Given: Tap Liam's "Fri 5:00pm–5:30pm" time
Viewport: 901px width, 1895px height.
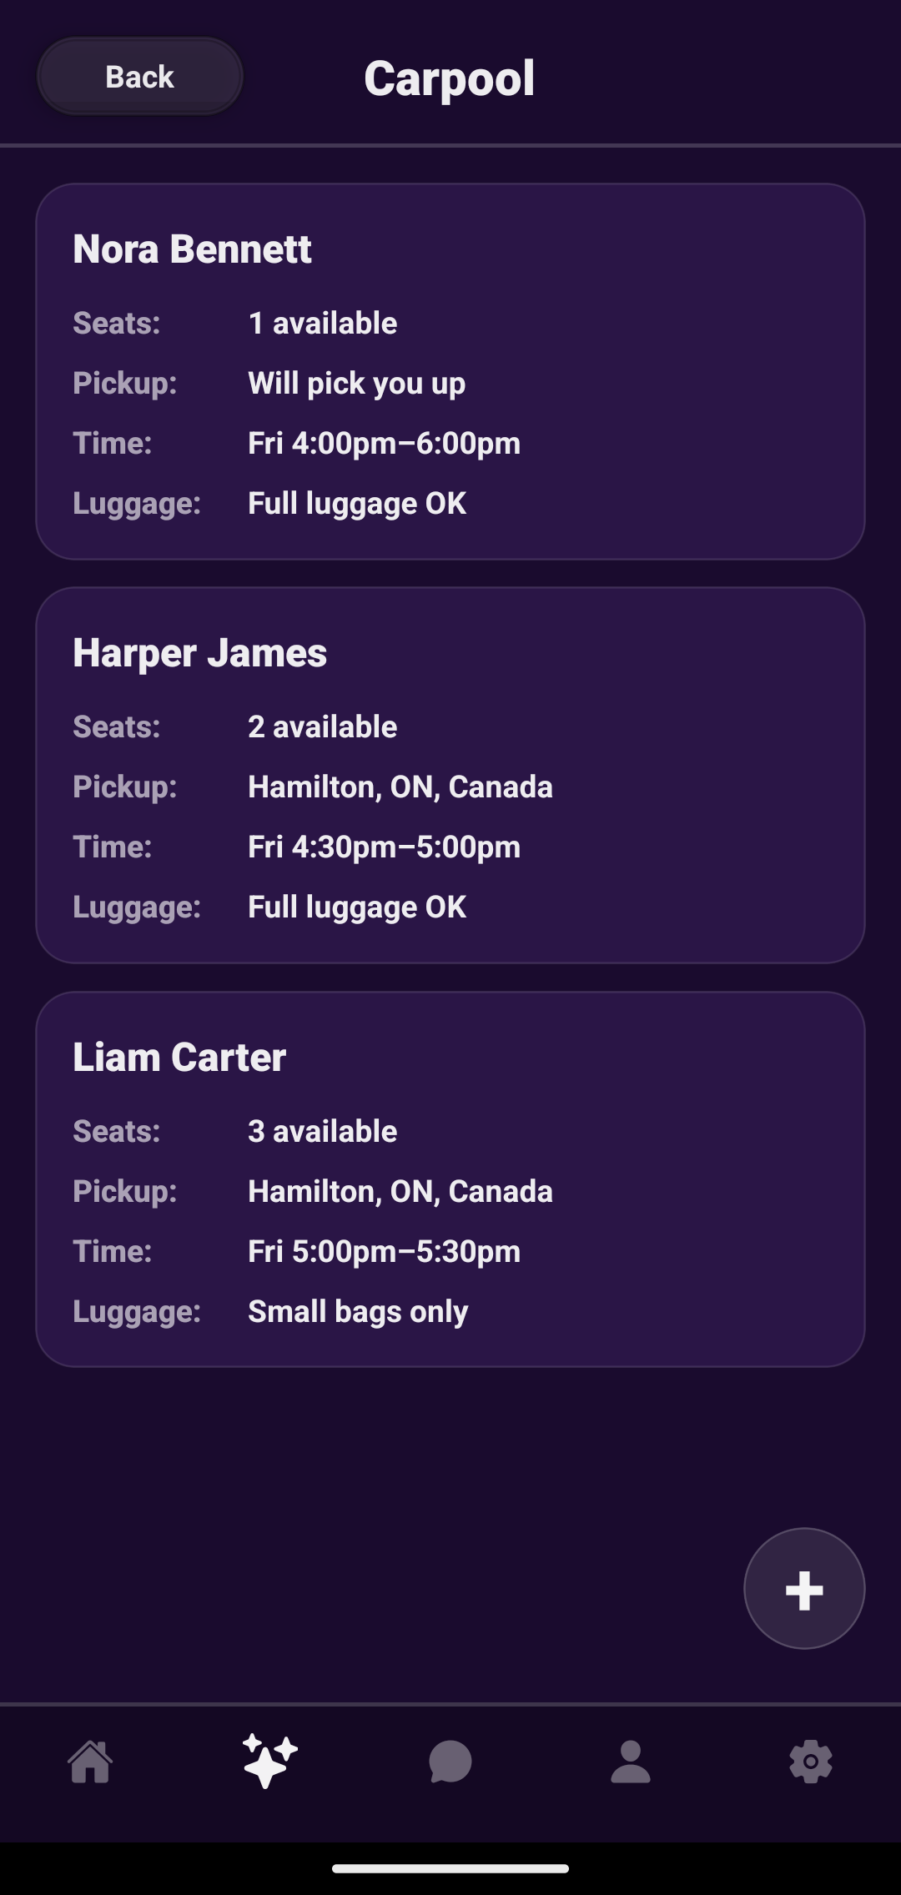Looking at the screenshot, I should (x=384, y=1252).
